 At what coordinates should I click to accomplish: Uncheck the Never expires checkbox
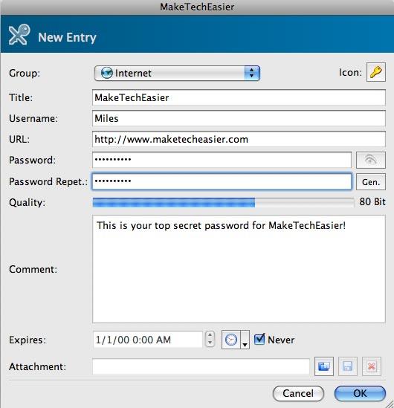[259, 340]
